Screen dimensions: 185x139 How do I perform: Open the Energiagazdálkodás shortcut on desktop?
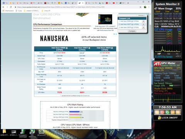click(23, 133)
